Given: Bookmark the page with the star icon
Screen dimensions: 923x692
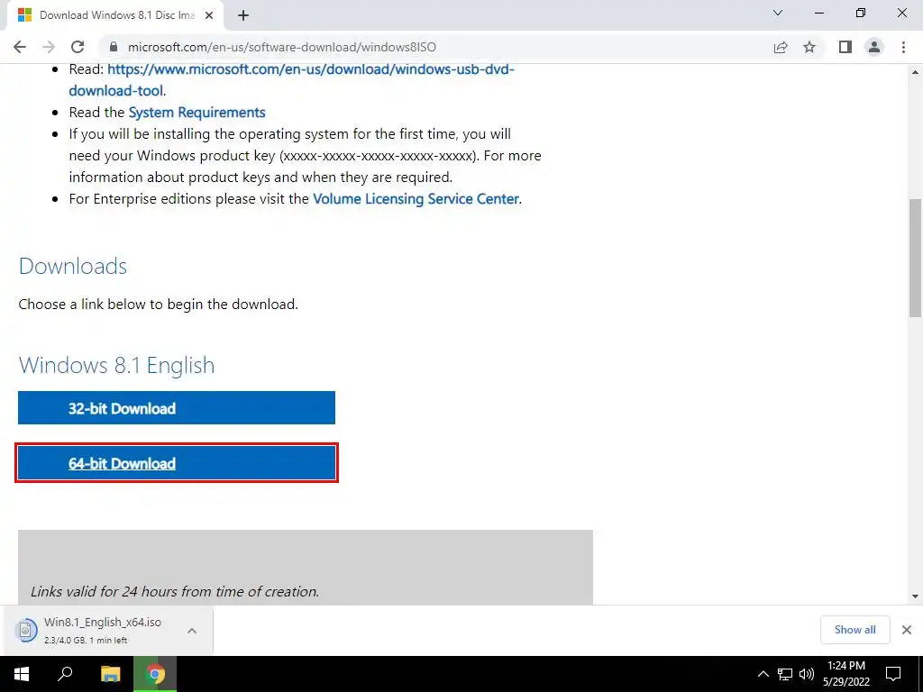Looking at the screenshot, I should click(x=809, y=47).
